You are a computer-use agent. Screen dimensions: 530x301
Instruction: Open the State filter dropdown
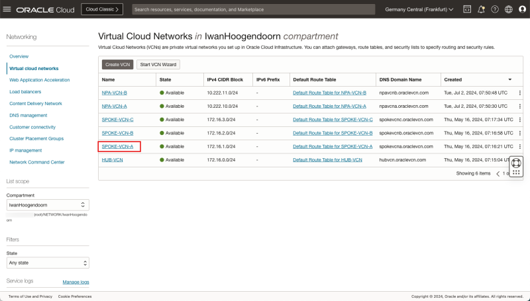(47, 263)
